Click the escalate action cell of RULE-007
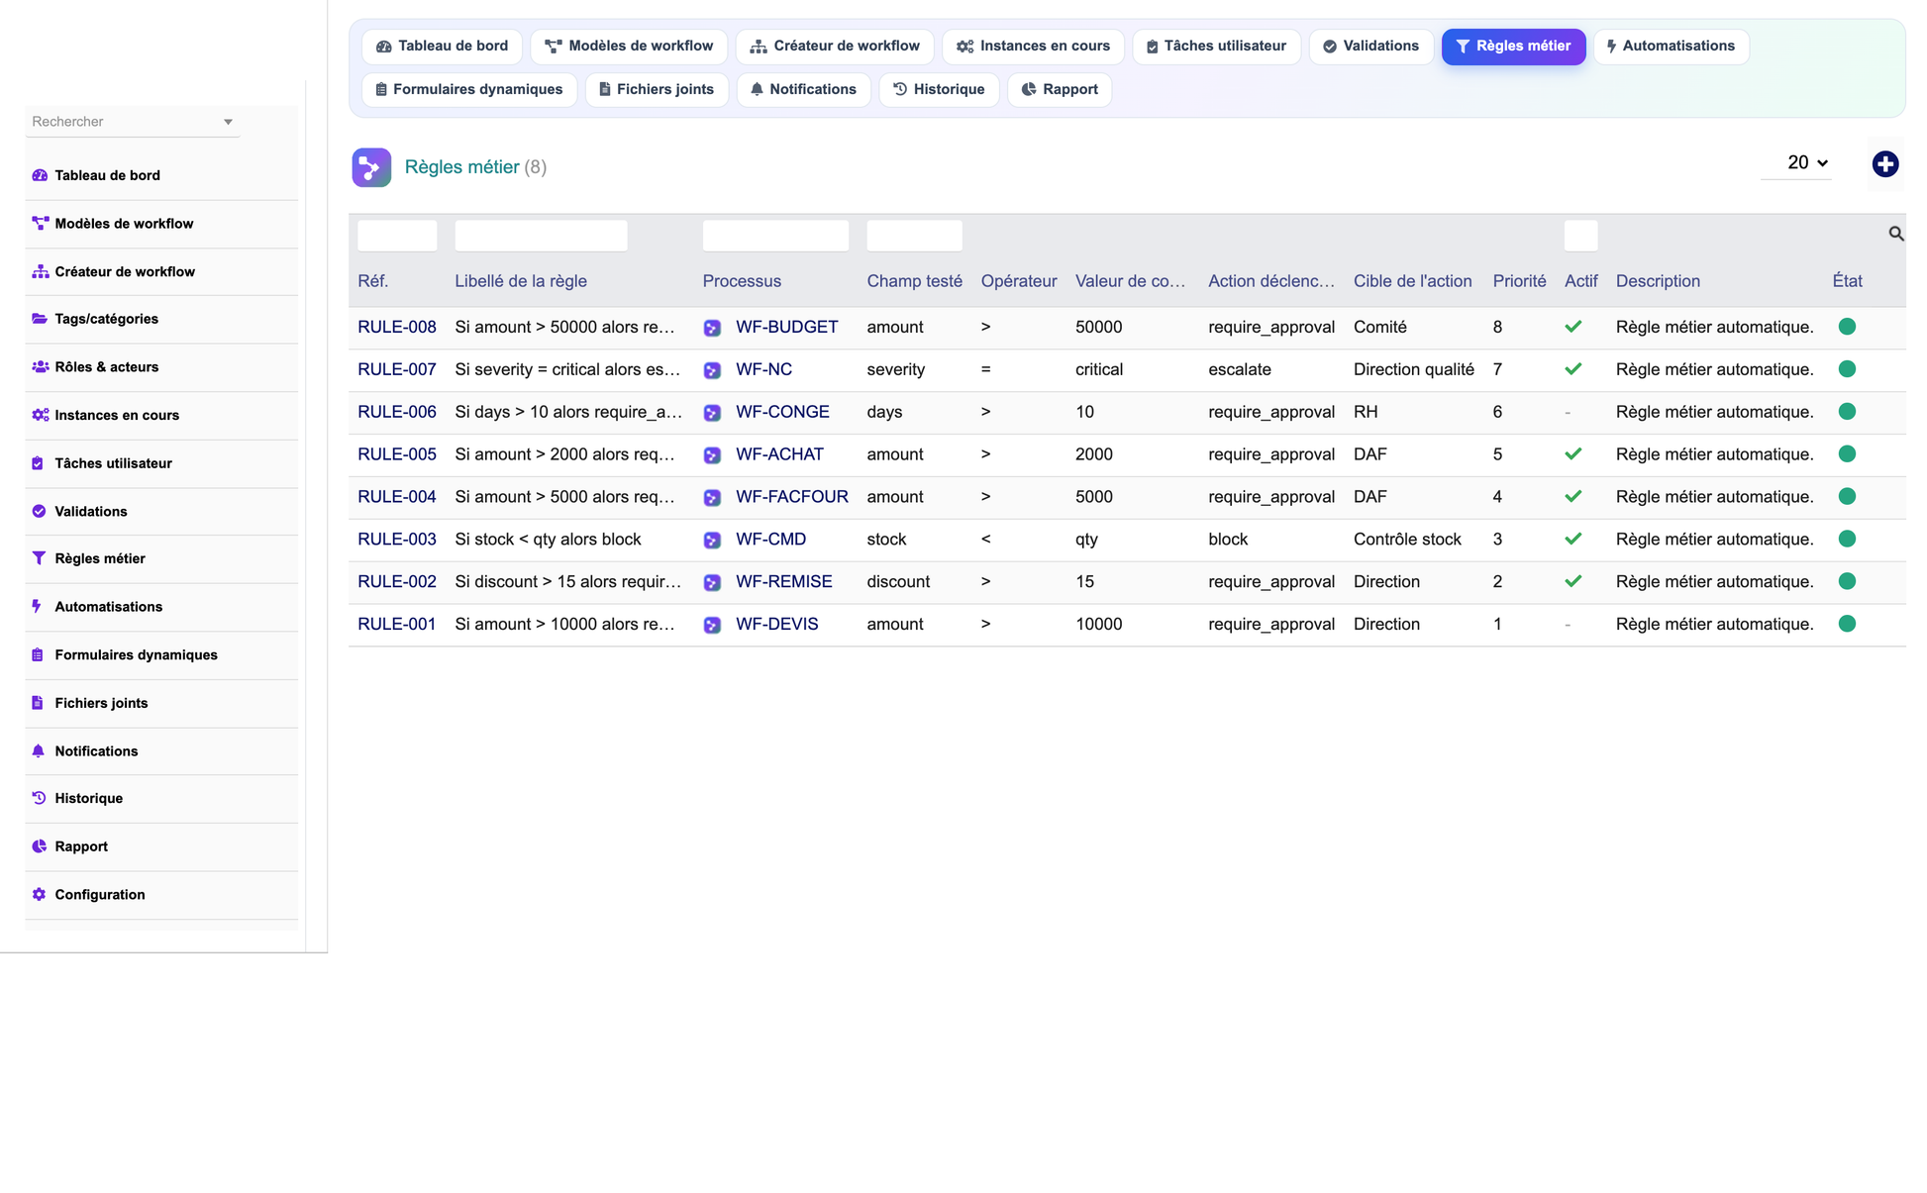 pyautogui.click(x=1239, y=370)
